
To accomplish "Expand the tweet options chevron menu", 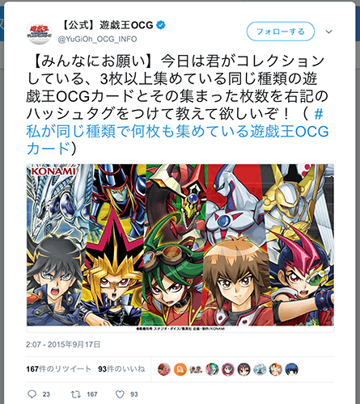I will tap(328, 32).
